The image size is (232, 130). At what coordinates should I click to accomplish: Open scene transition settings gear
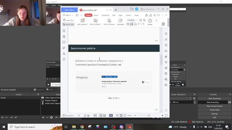tap(194, 98)
